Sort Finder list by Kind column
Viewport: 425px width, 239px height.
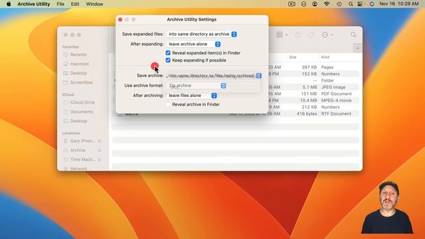point(325,57)
